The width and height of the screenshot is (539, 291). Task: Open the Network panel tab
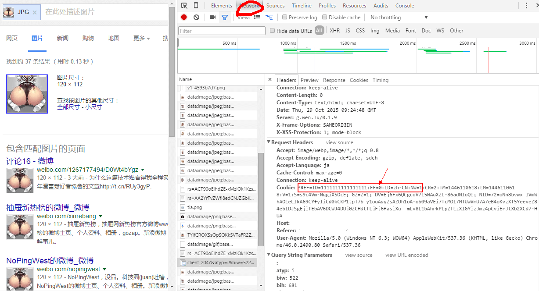pos(249,6)
